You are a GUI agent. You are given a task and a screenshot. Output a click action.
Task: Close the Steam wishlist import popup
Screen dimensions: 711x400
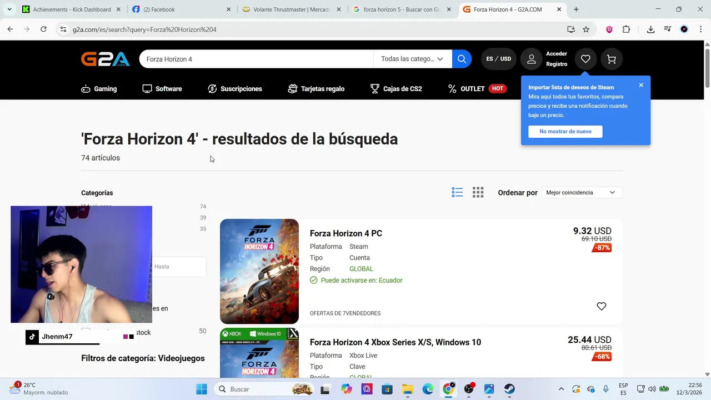pos(641,85)
